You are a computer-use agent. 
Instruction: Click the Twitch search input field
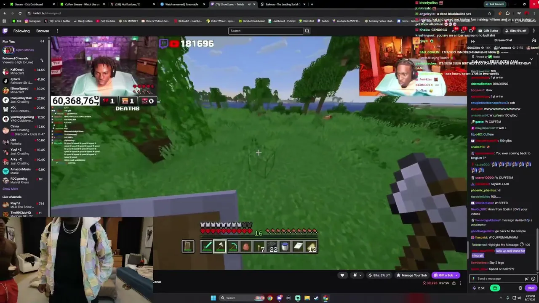click(265, 31)
